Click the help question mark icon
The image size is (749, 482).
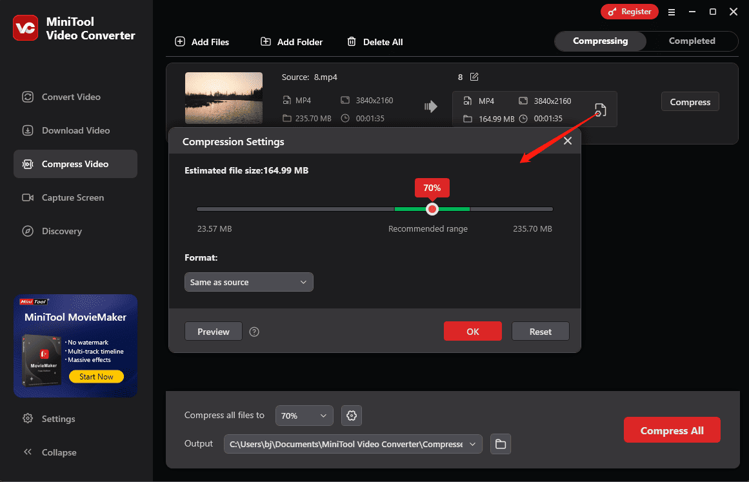(254, 332)
